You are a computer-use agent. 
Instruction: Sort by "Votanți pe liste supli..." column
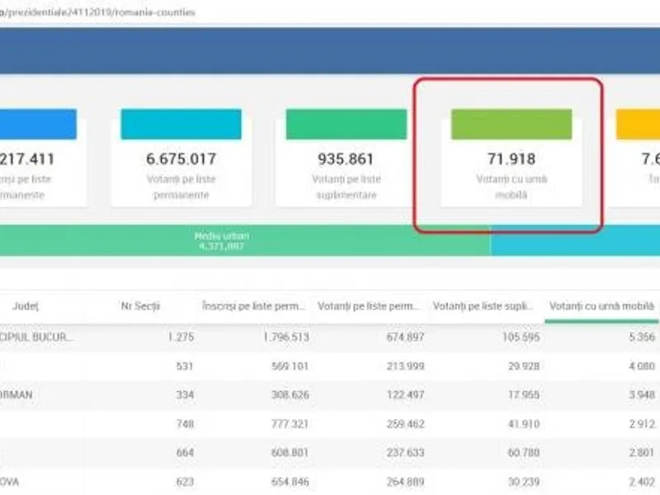pyautogui.click(x=484, y=306)
